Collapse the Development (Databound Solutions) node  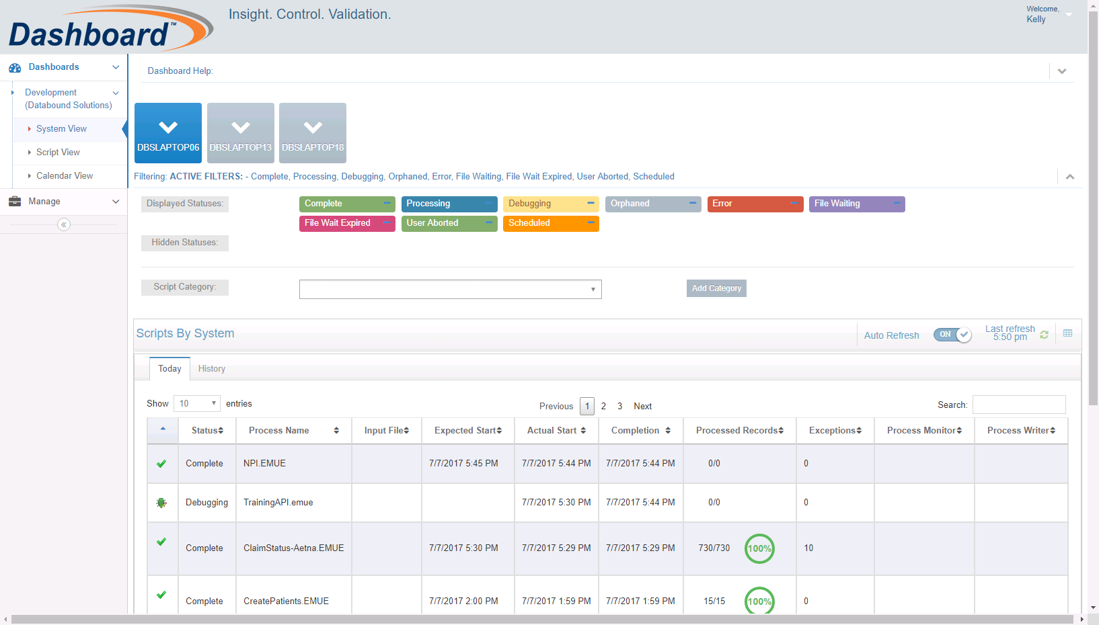pos(116,93)
